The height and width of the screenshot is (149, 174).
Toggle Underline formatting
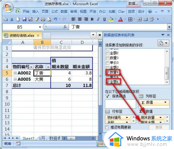(x=104, y=19)
